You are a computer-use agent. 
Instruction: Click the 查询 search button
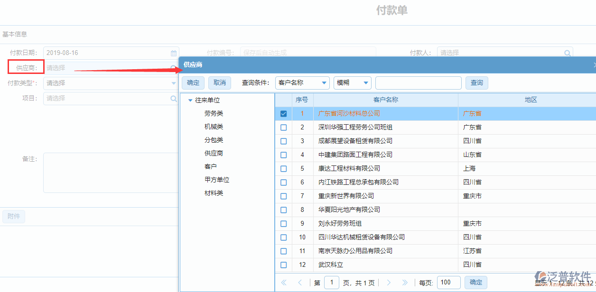point(476,82)
